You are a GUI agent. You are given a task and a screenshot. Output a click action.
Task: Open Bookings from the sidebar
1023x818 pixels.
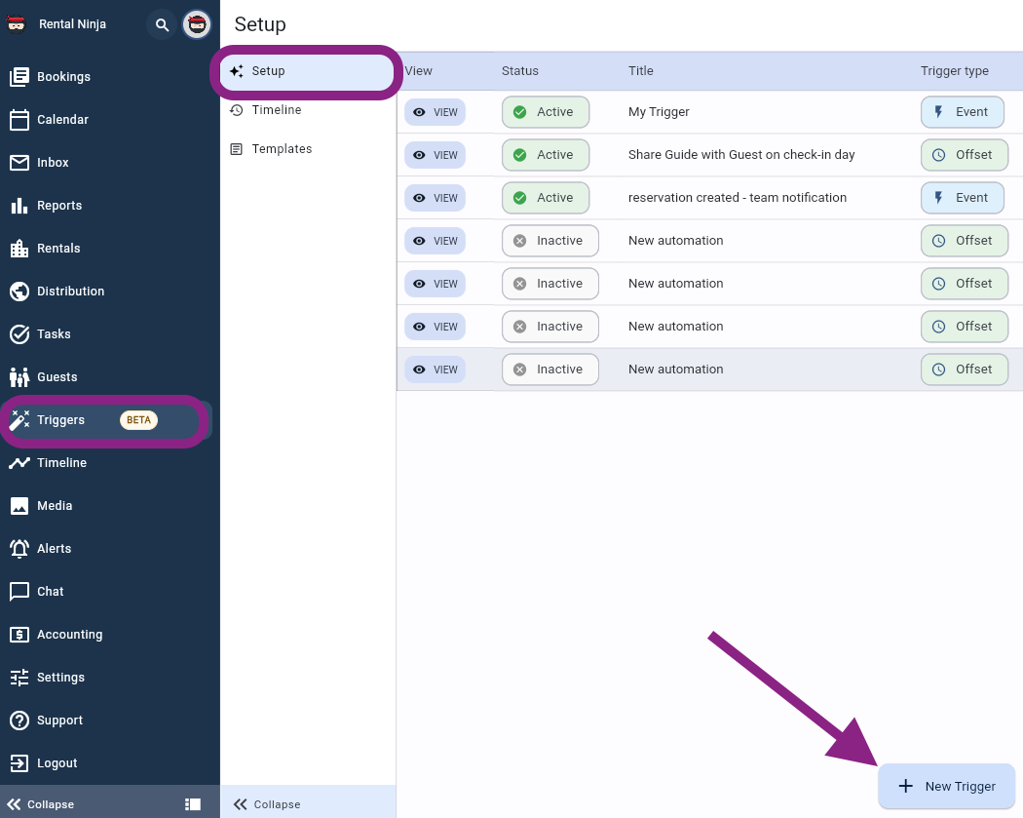(x=63, y=77)
